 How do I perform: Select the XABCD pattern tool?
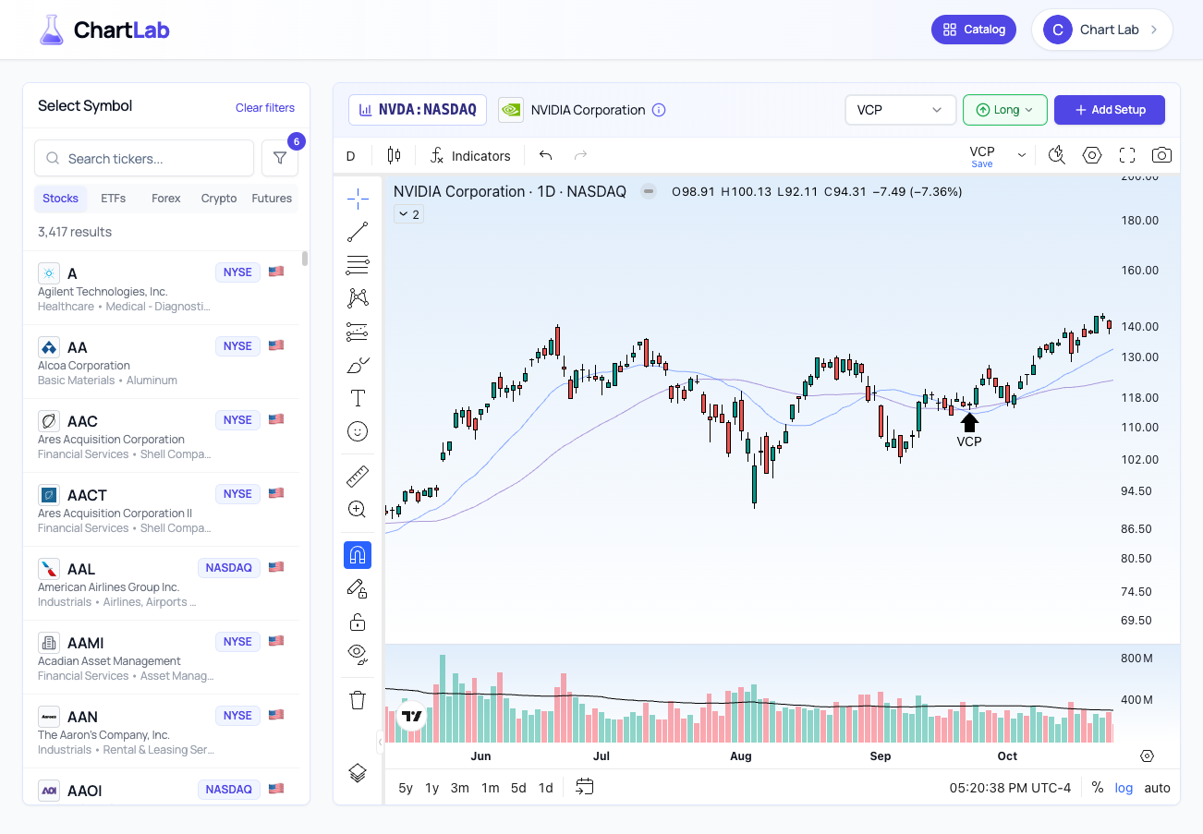click(358, 298)
